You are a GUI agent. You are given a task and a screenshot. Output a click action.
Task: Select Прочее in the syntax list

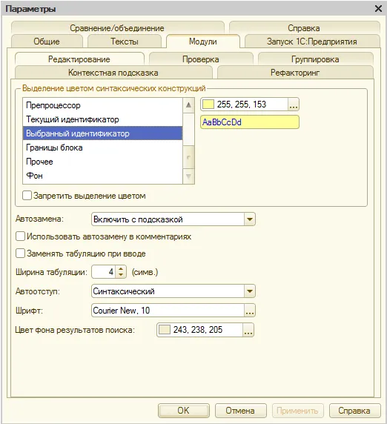click(x=103, y=162)
